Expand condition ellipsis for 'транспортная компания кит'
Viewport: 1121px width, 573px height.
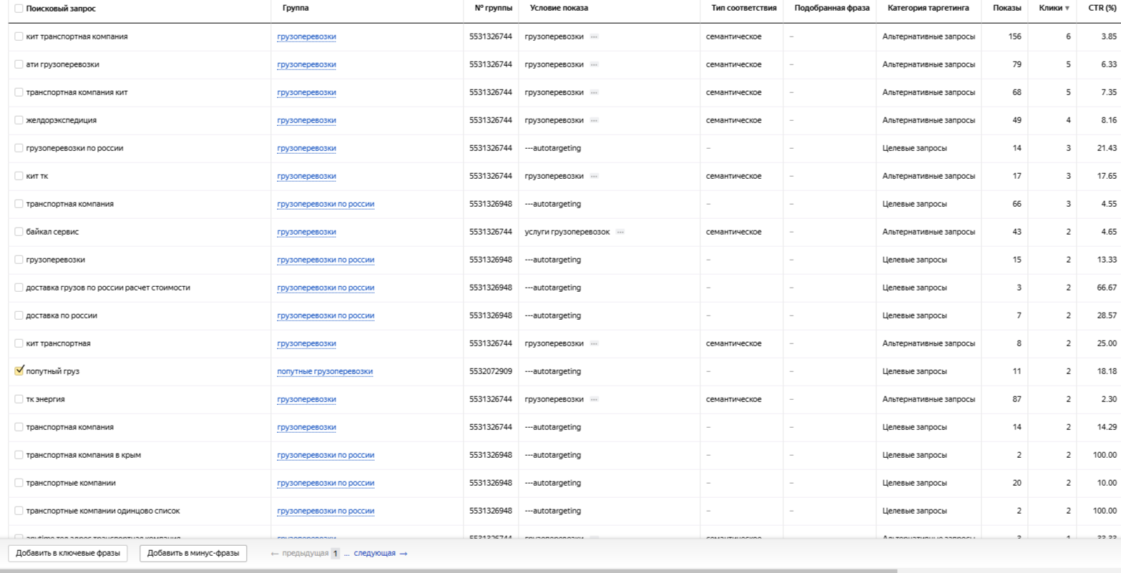(594, 92)
